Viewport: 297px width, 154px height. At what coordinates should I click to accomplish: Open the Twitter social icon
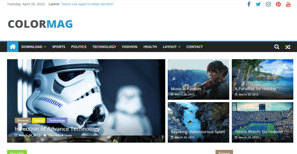pos(258,4)
